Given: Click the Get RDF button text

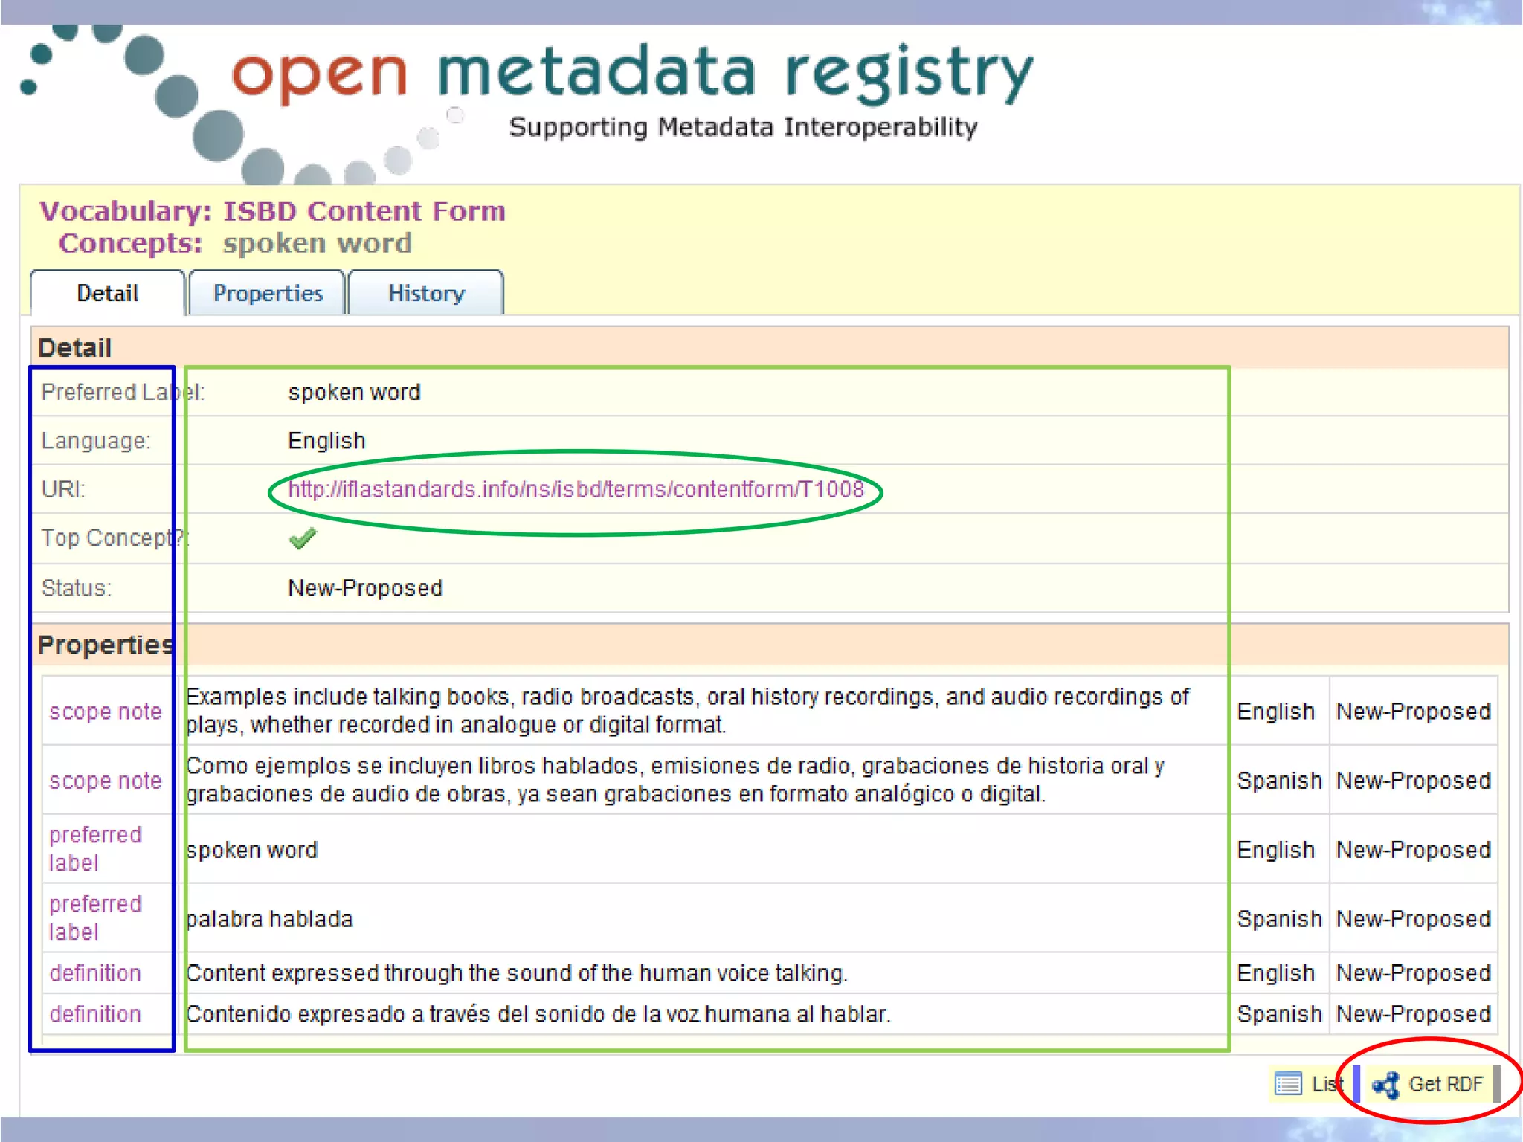Looking at the screenshot, I should (x=1445, y=1085).
